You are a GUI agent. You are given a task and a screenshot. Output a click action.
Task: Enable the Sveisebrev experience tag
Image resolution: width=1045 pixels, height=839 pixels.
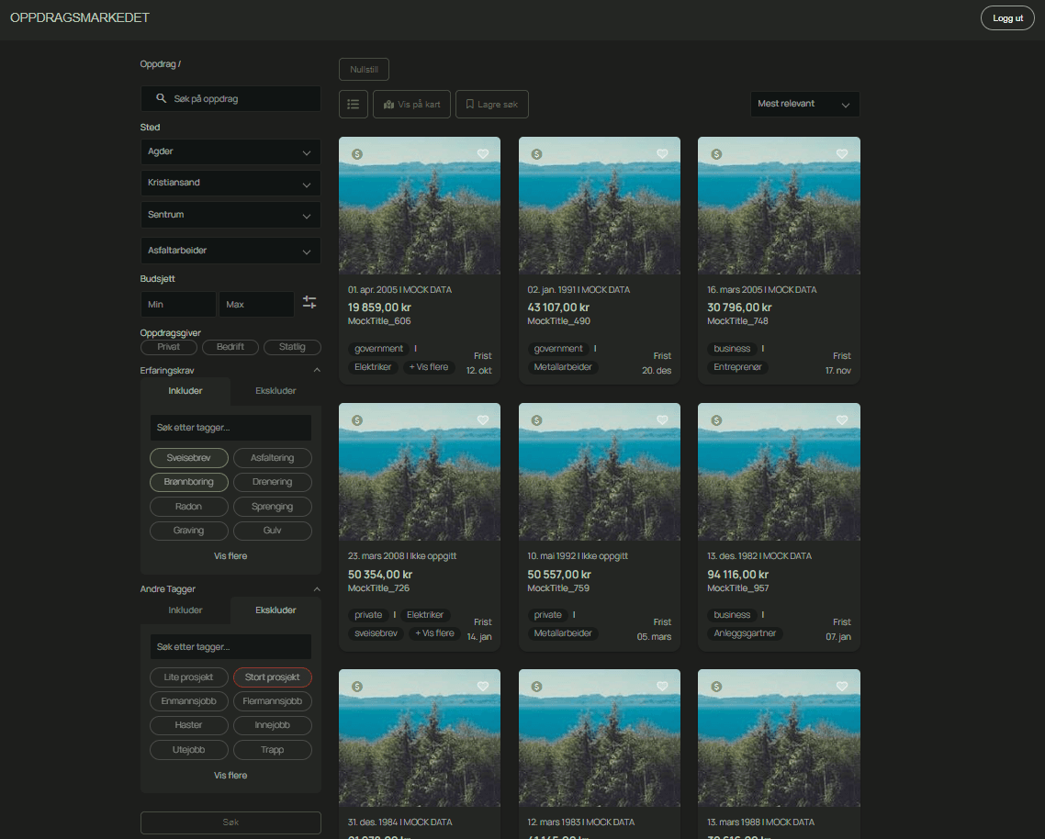click(x=188, y=457)
